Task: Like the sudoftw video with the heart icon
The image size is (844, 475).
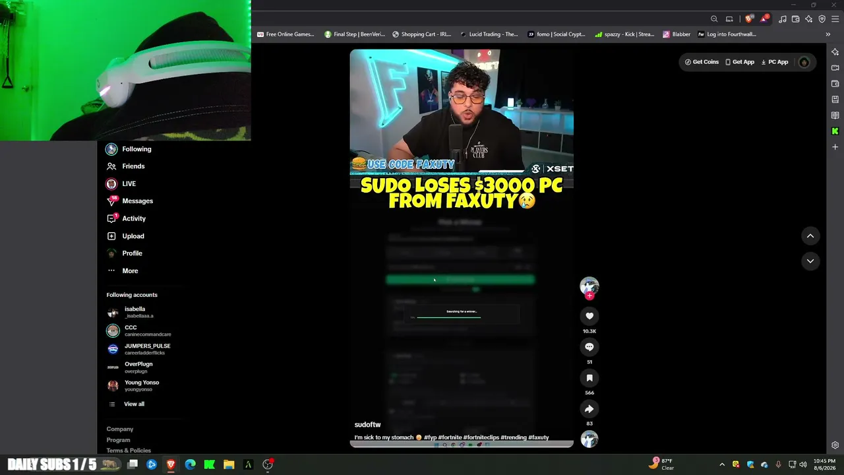Action: pyautogui.click(x=589, y=316)
